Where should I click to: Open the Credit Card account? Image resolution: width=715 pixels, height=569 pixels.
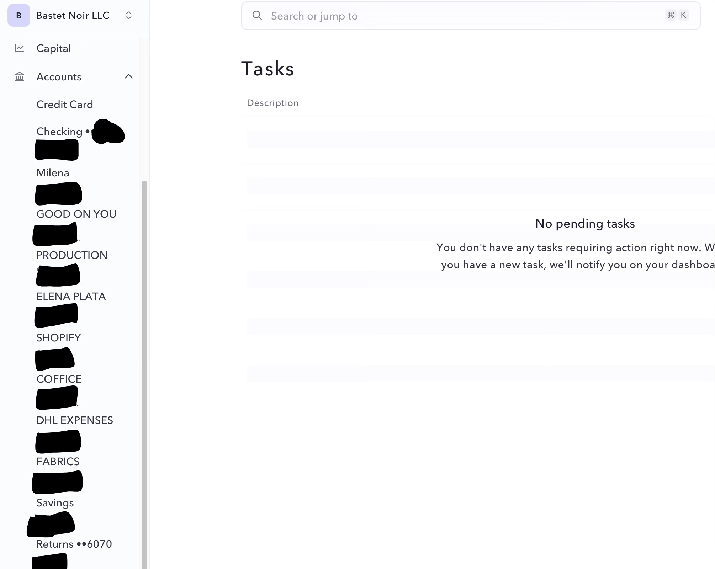[x=64, y=105]
